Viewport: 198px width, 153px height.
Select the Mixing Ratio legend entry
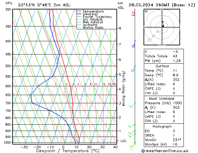[93, 28]
